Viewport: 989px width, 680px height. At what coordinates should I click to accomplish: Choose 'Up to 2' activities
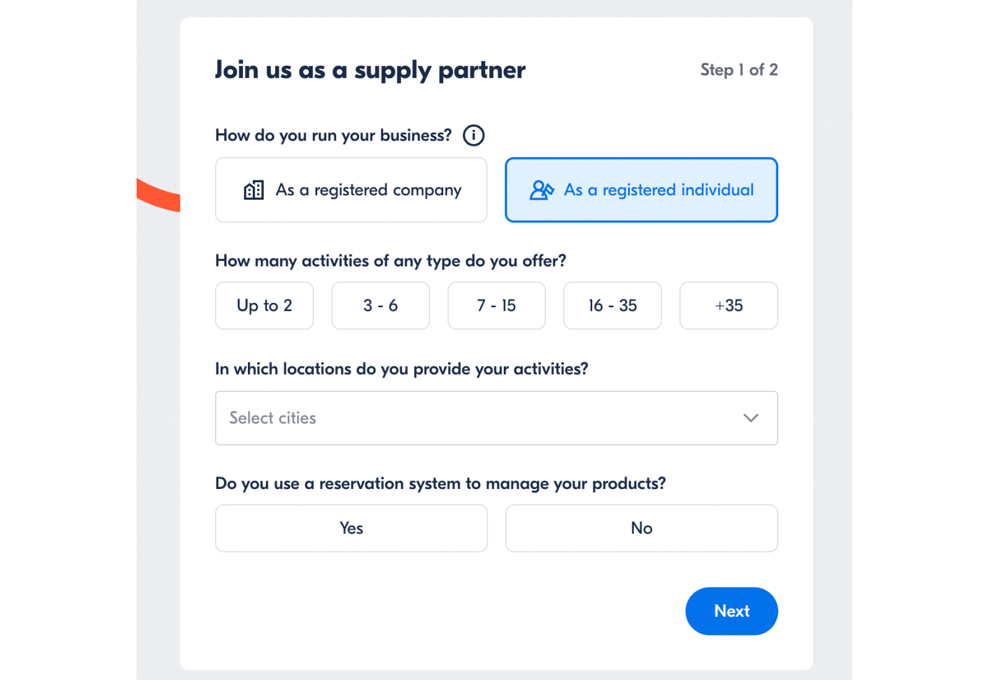pos(264,305)
